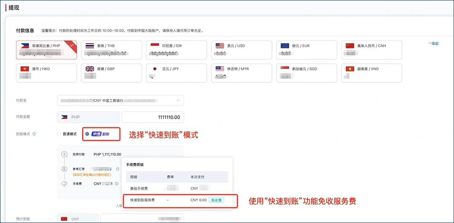The height and width of the screenshot is (223, 454).
Task: Select the 普通模式 radio button
Action: (x=59, y=134)
